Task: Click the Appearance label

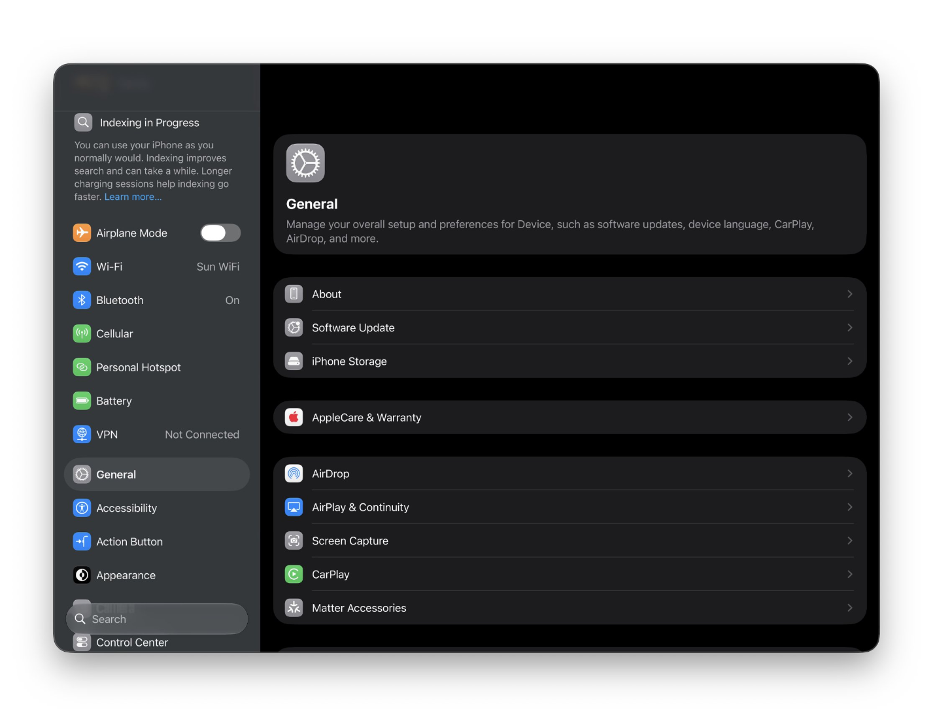Action: (x=126, y=575)
